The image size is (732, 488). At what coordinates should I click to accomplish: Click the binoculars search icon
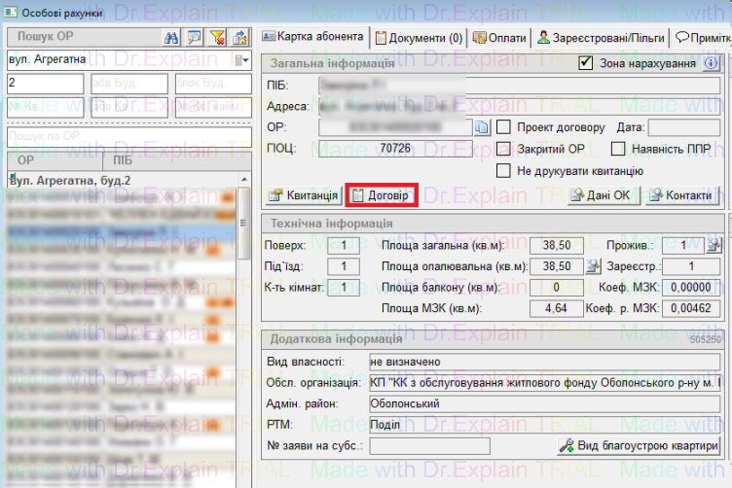(x=169, y=37)
